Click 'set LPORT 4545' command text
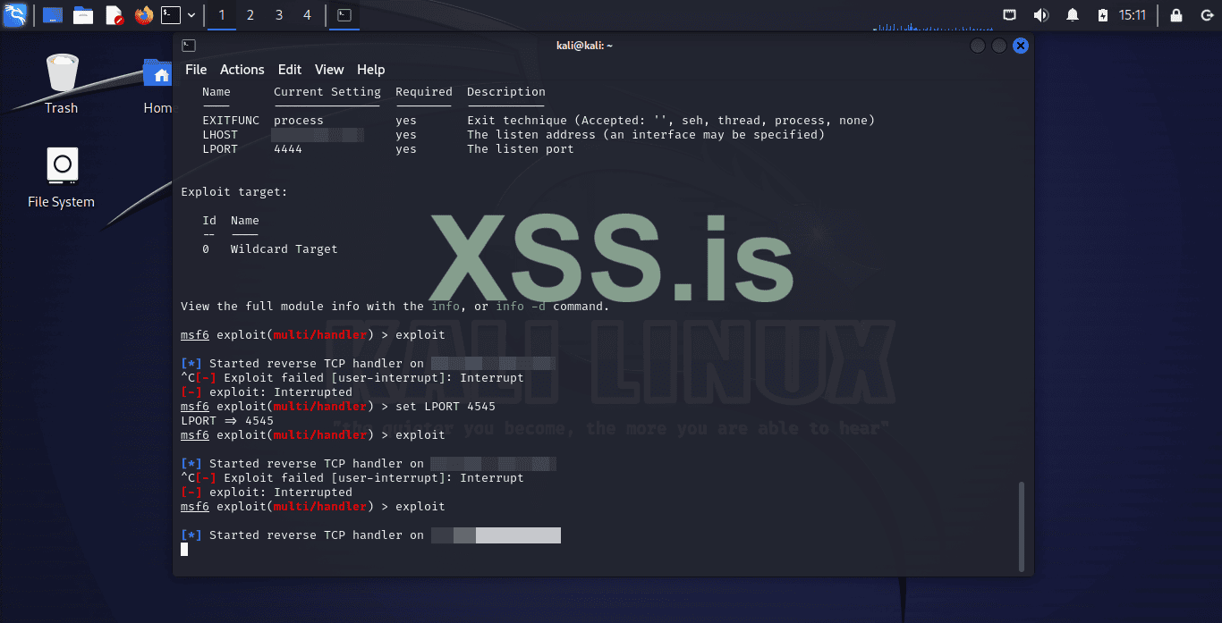This screenshot has width=1222, height=623. pos(446,406)
